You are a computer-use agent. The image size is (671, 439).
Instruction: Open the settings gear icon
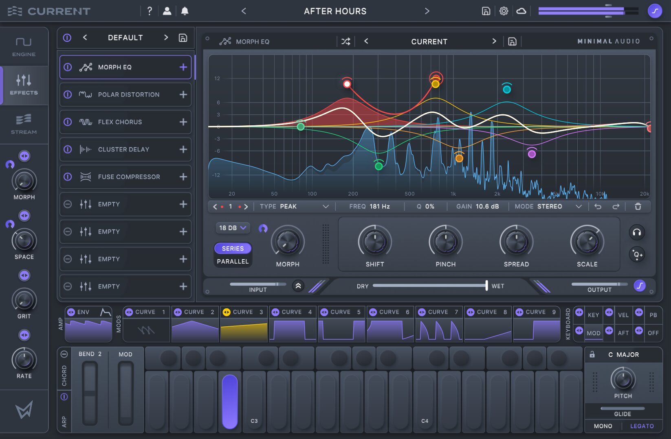[504, 11]
